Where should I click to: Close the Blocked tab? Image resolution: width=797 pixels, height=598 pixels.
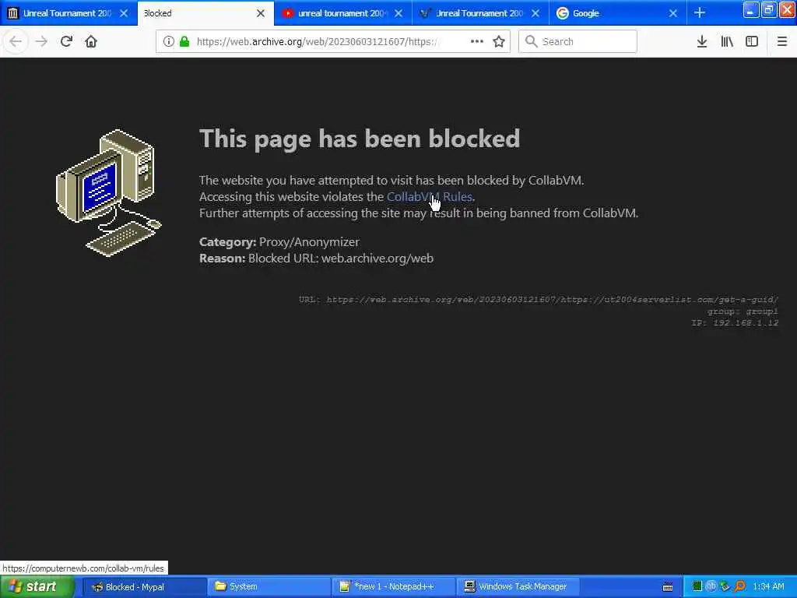tap(261, 13)
